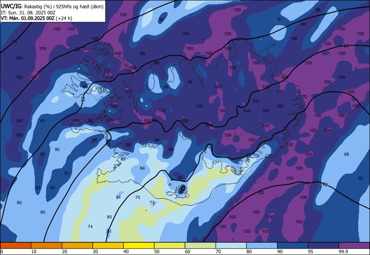Click the 10–20 orange legend swatch
This screenshot has height=255, width=370.
[x=47, y=245]
